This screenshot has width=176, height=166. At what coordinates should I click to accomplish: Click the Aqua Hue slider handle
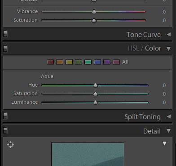[95, 85]
